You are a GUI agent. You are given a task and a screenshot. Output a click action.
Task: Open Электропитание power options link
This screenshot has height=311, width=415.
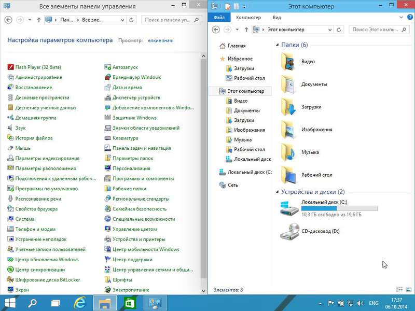(130, 290)
